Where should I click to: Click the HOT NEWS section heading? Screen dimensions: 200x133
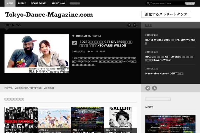point(13,25)
